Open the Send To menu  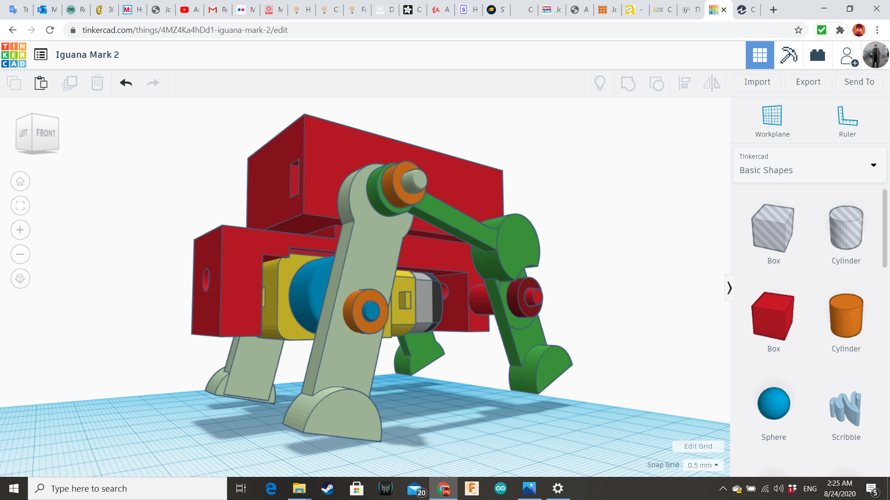(859, 82)
